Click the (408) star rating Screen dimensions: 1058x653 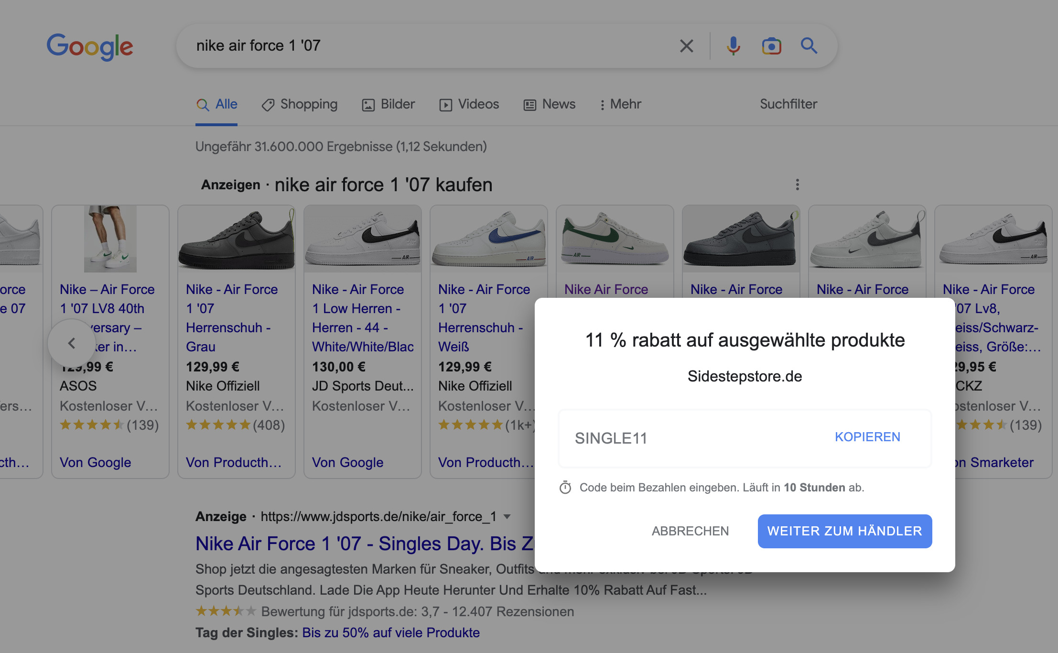pos(235,425)
